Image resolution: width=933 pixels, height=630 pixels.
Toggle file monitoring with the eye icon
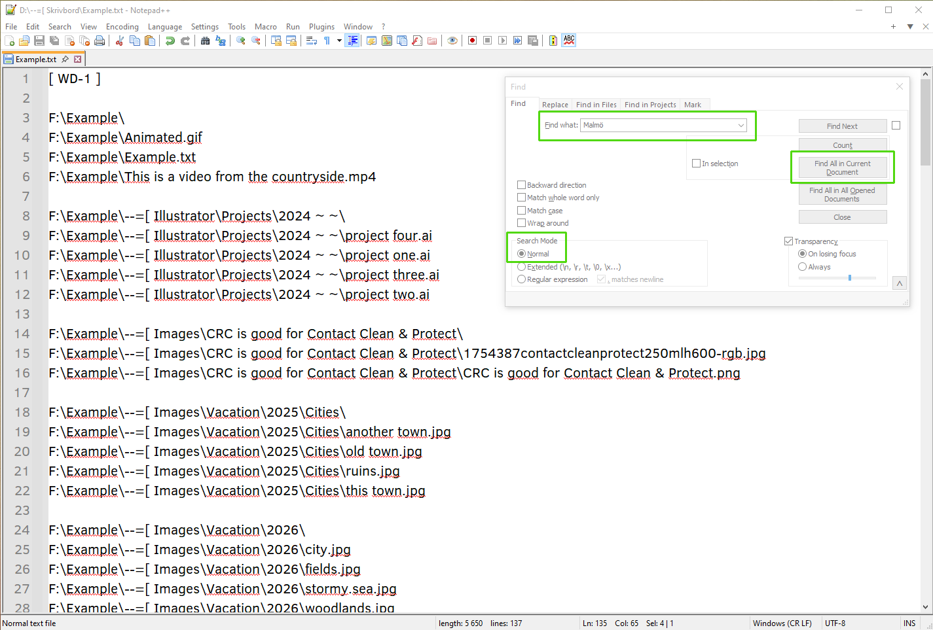click(x=452, y=41)
